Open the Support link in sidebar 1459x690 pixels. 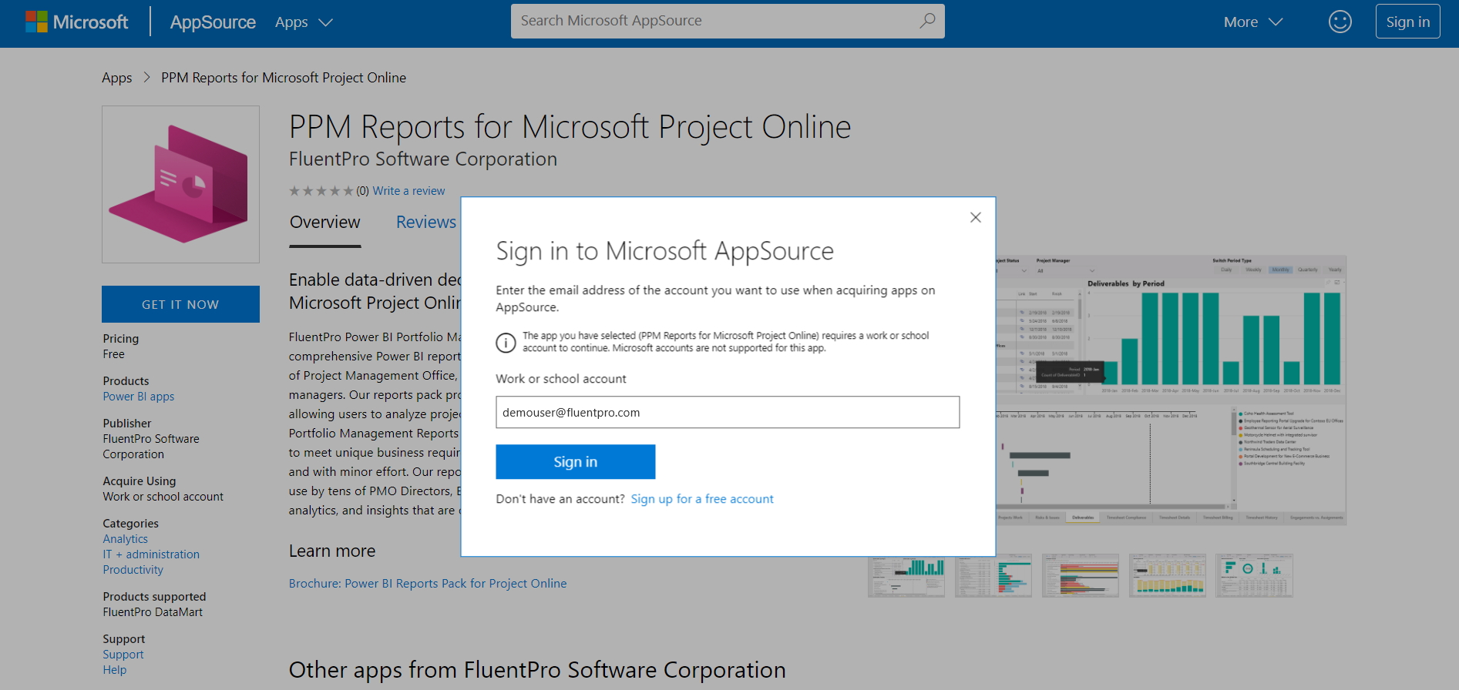click(x=123, y=655)
